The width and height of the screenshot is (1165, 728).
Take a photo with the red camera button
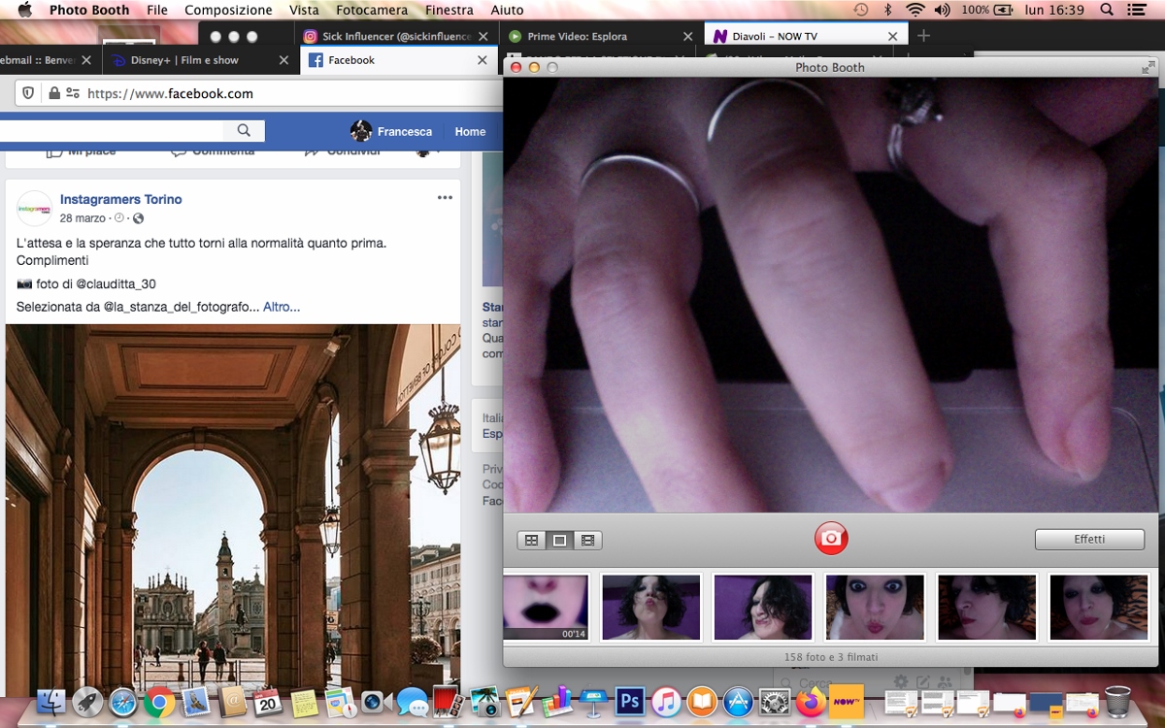pos(831,539)
